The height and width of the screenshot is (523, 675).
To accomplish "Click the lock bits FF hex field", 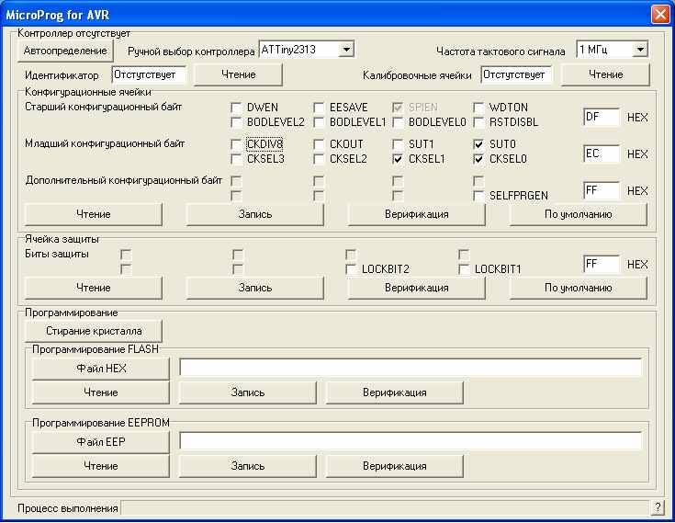I will click(x=602, y=264).
